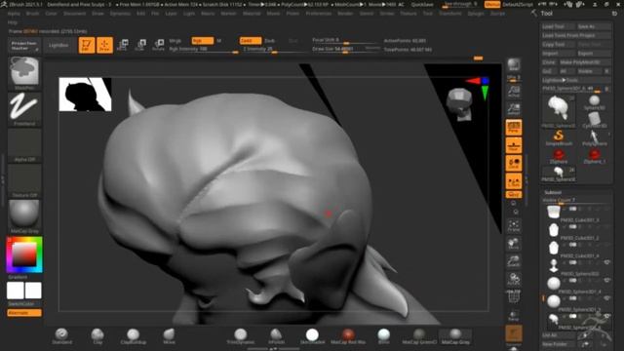Open the Brush menu
The width and height of the screenshot is (624, 351).
coord(32,13)
